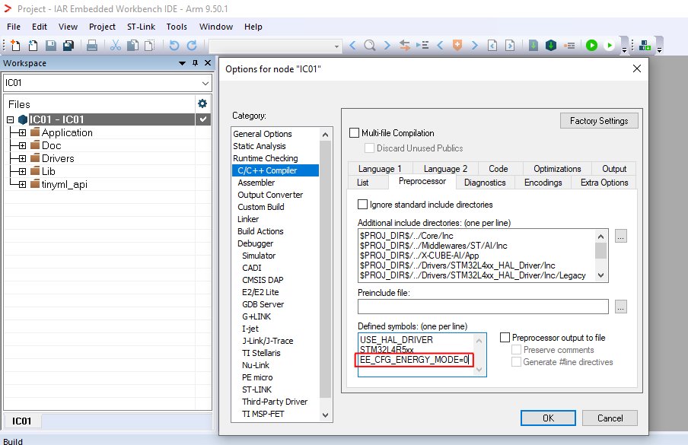Screen dimensions: 688x445
Task: Open the Workspace panel menu arrow
Action: pos(182,63)
